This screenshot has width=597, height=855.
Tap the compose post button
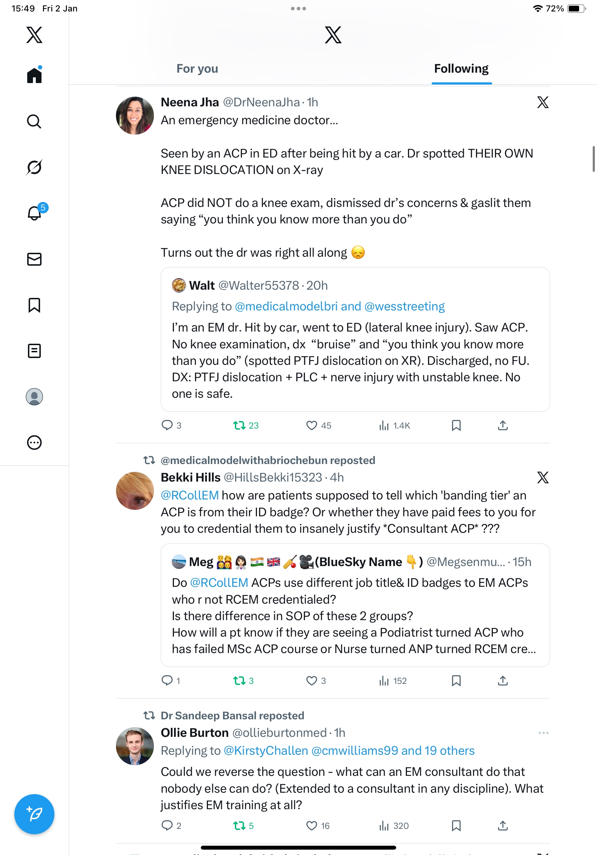[x=34, y=814]
